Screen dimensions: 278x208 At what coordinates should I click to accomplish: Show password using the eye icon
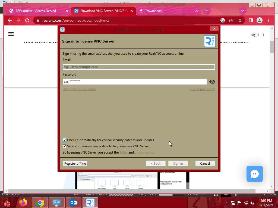212,82
